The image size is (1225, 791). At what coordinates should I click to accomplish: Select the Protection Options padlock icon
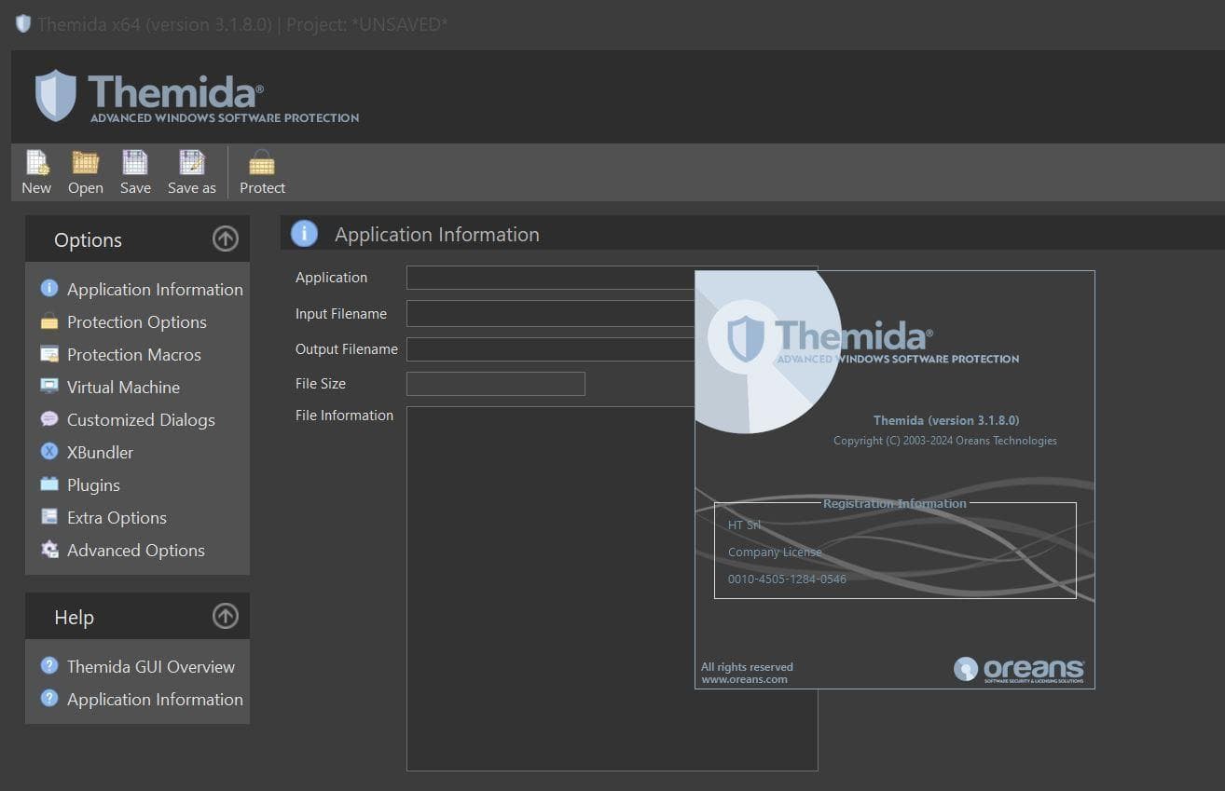(49, 321)
